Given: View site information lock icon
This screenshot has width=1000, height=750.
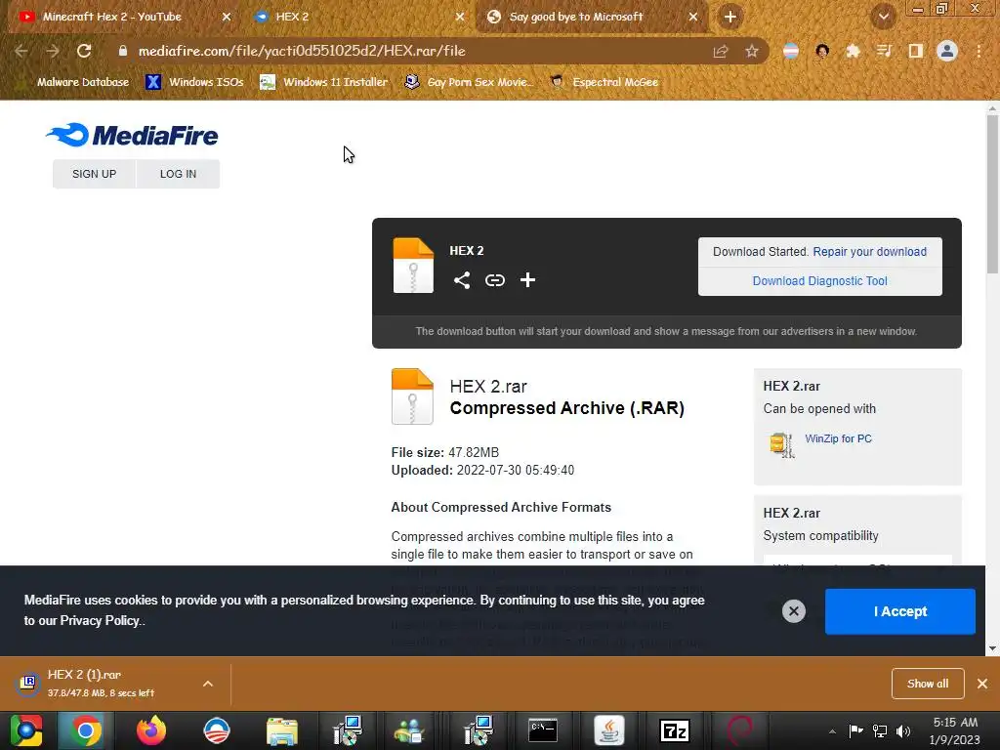Looking at the screenshot, I should pyautogui.click(x=123, y=51).
